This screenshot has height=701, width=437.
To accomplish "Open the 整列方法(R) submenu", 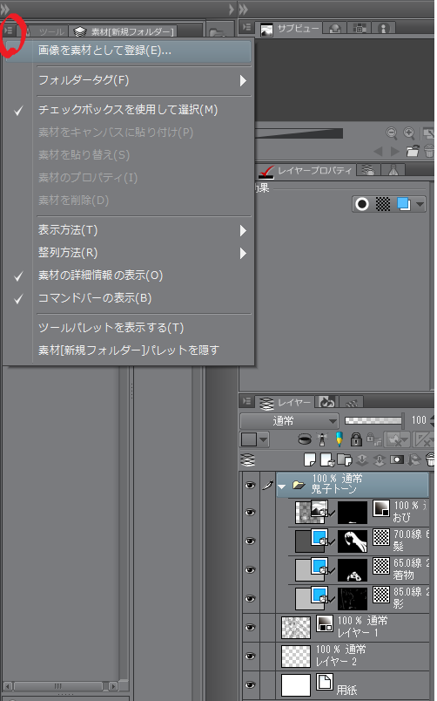I will coord(129,253).
